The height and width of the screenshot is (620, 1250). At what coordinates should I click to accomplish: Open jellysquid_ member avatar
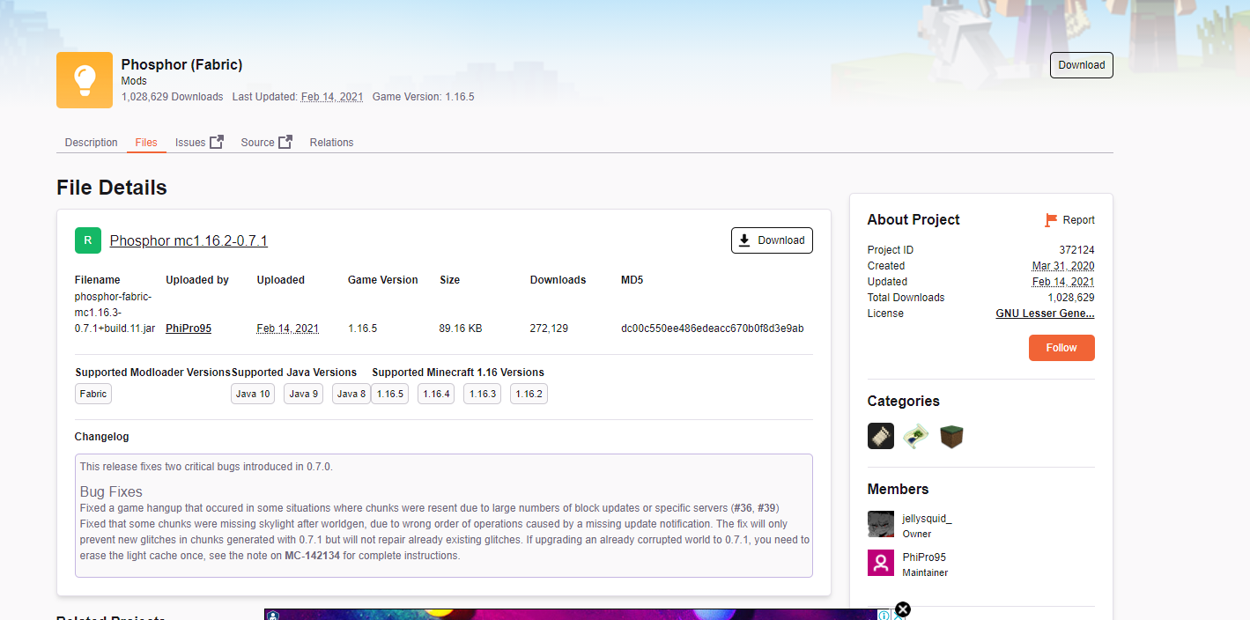point(881,524)
